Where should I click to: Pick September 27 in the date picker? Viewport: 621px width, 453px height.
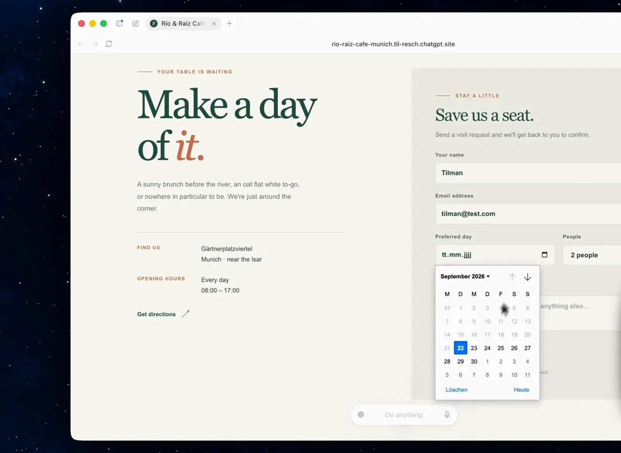(527, 348)
